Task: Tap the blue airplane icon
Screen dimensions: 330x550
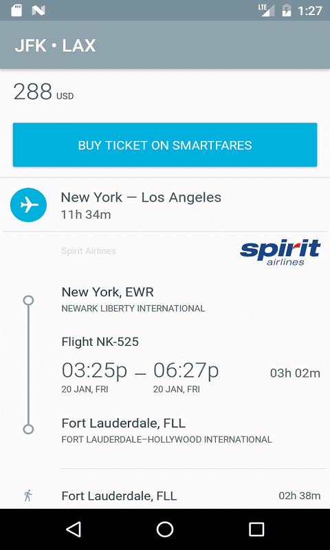Action: pos(28,205)
